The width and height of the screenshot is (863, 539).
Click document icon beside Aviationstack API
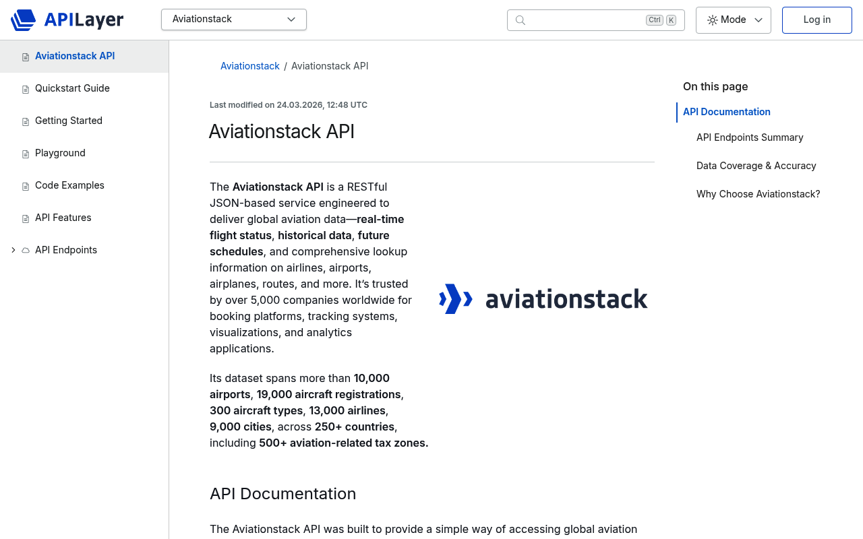point(26,57)
